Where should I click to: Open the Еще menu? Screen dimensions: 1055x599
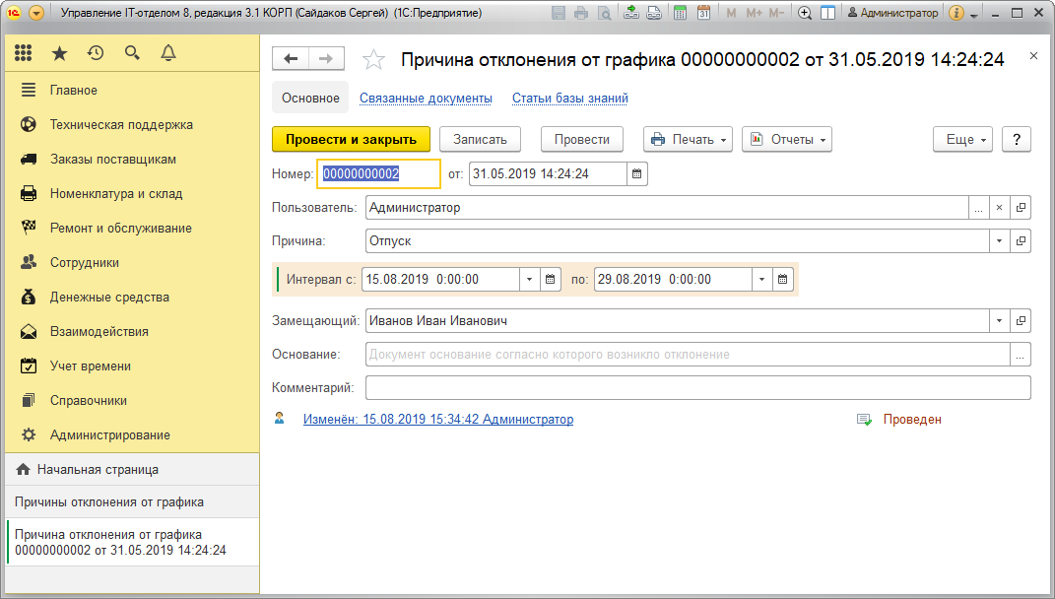click(x=962, y=139)
